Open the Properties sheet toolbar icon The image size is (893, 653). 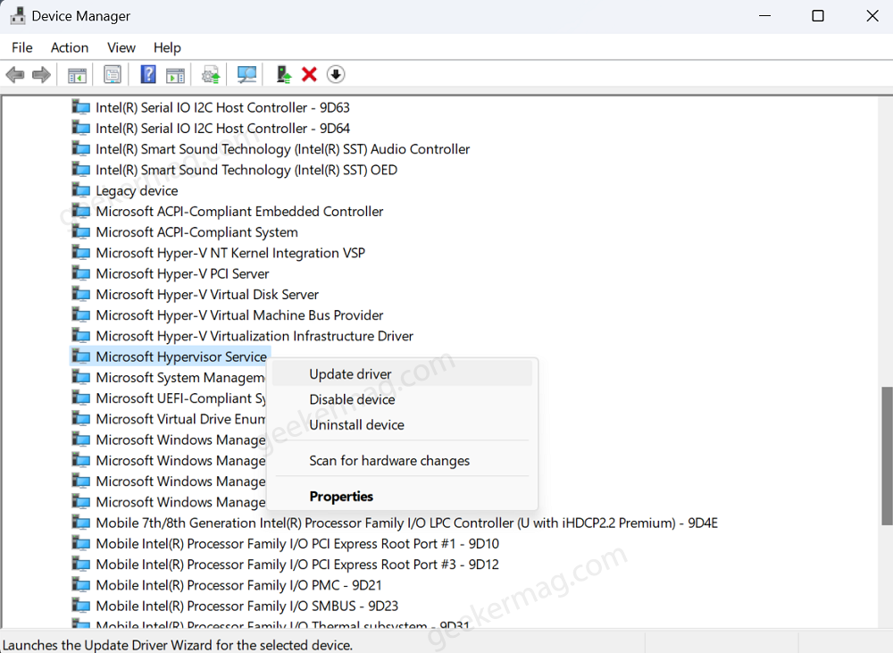pyautogui.click(x=113, y=75)
